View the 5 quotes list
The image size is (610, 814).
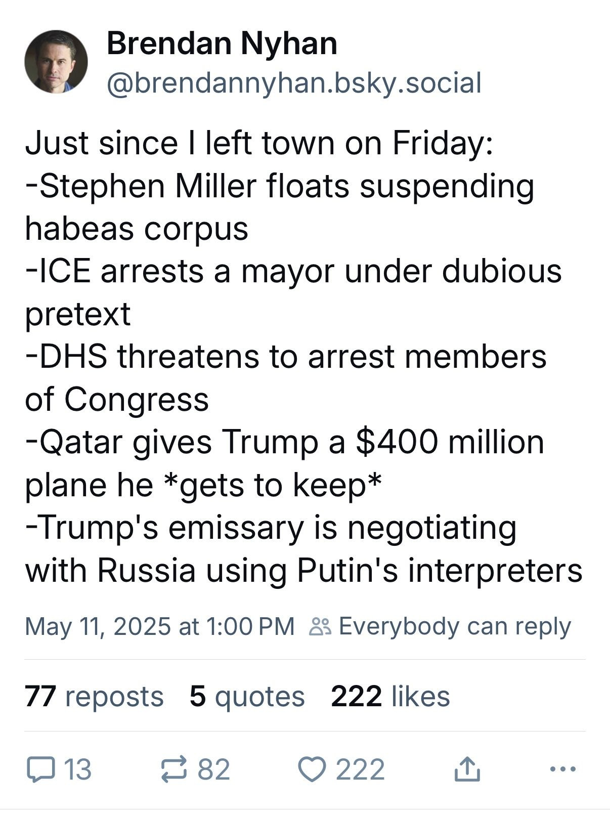coord(247,697)
